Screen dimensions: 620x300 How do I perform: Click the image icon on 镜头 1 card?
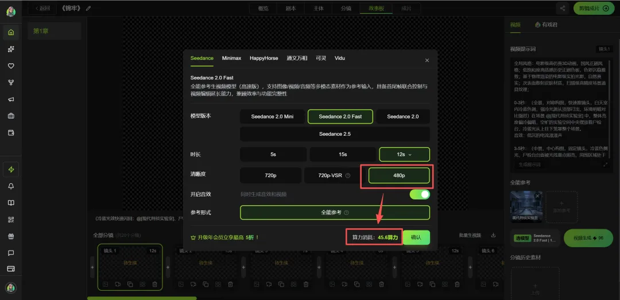(x=105, y=284)
